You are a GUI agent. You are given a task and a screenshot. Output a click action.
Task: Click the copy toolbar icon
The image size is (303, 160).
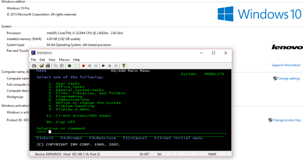click(56, 66)
